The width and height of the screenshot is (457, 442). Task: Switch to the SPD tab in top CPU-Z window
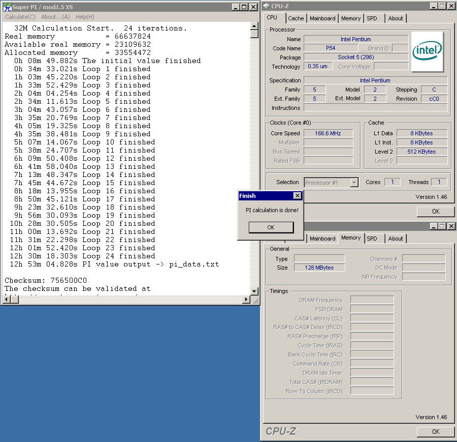pyautogui.click(x=372, y=18)
